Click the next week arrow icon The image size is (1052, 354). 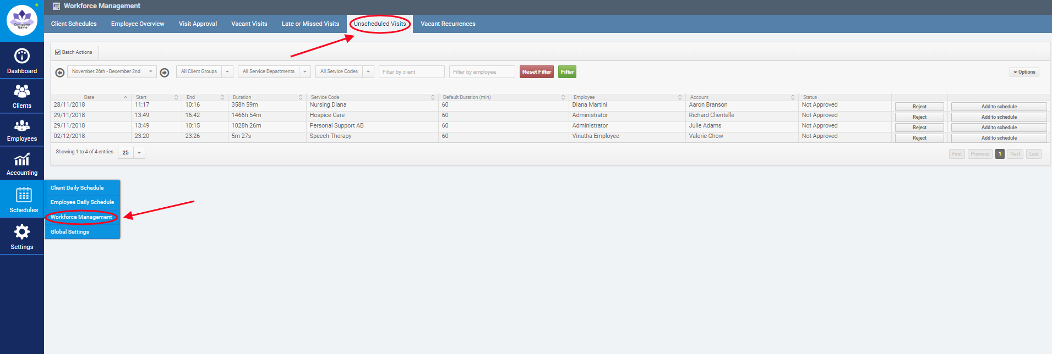[x=164, y=73]
